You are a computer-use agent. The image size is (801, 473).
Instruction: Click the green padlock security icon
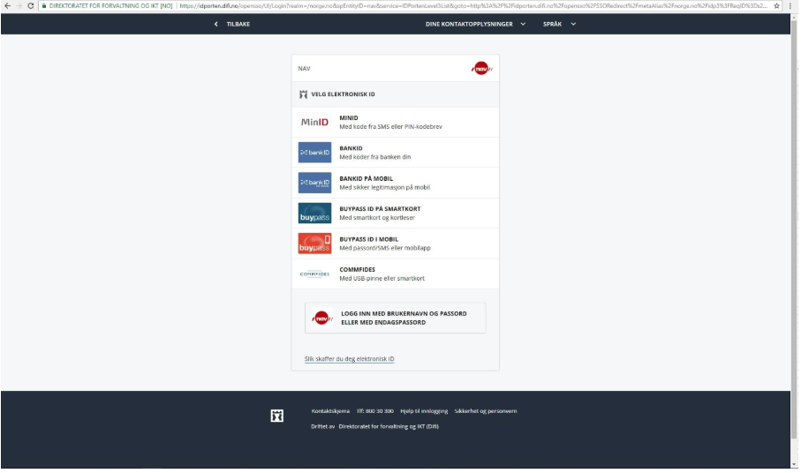pyautogui.click(x=44, y=5)
